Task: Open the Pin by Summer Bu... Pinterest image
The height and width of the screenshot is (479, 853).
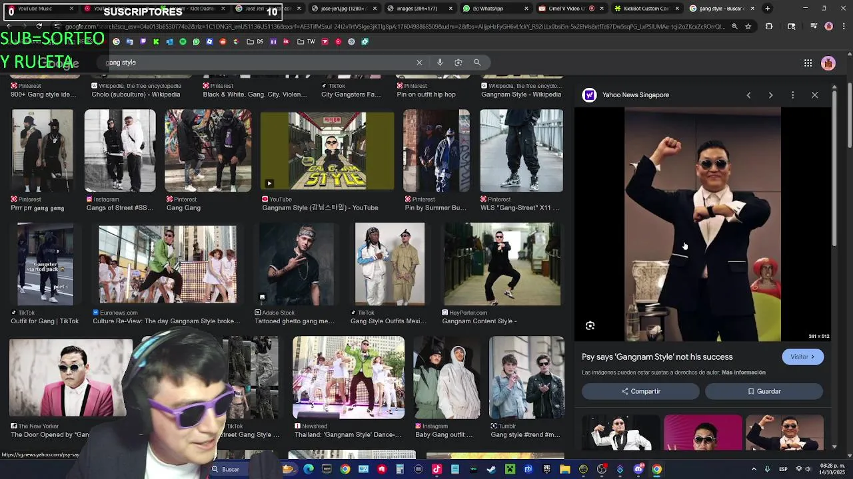Action: tap(436, 151)
